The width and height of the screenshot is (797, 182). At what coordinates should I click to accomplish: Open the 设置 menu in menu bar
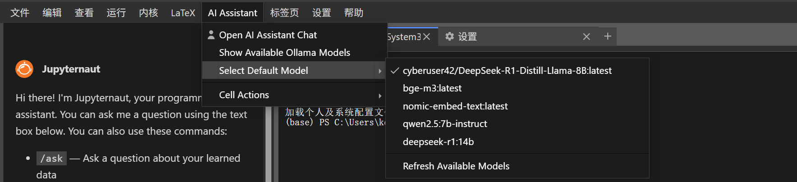[321, 13]
